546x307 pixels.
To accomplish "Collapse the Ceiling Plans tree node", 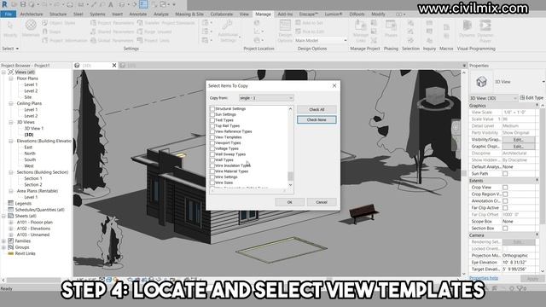I will [x=11, y=103].
